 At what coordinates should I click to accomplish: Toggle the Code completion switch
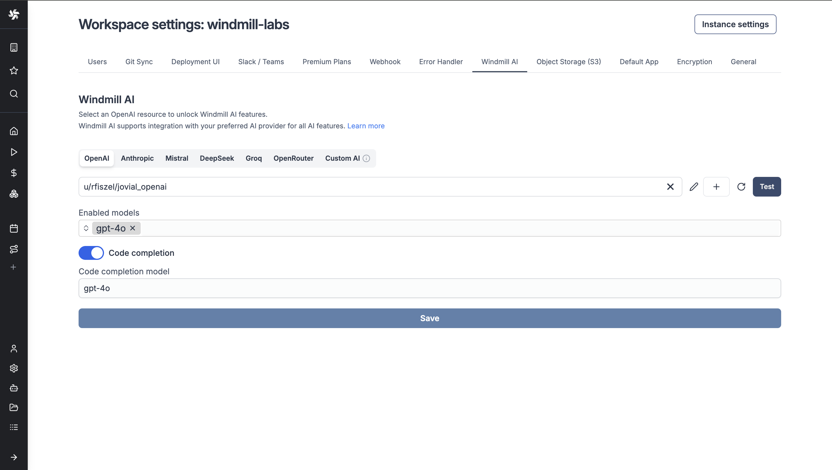tap(91, 253)
